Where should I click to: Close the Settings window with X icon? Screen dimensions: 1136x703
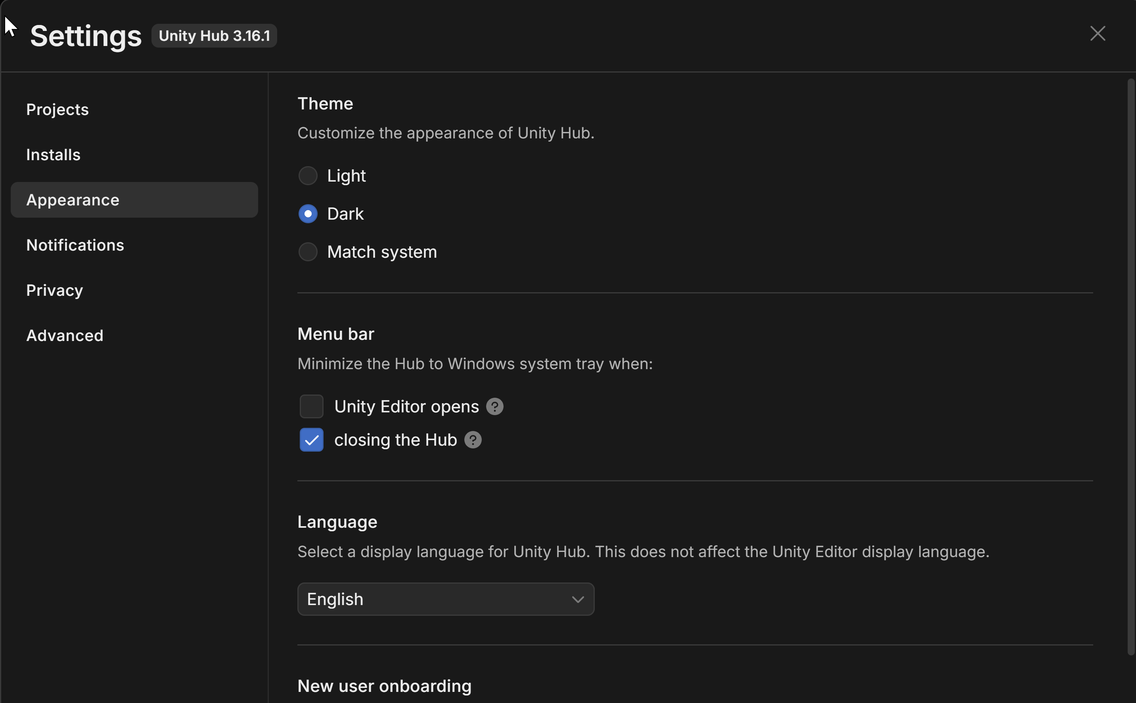tap(1098, 33)
